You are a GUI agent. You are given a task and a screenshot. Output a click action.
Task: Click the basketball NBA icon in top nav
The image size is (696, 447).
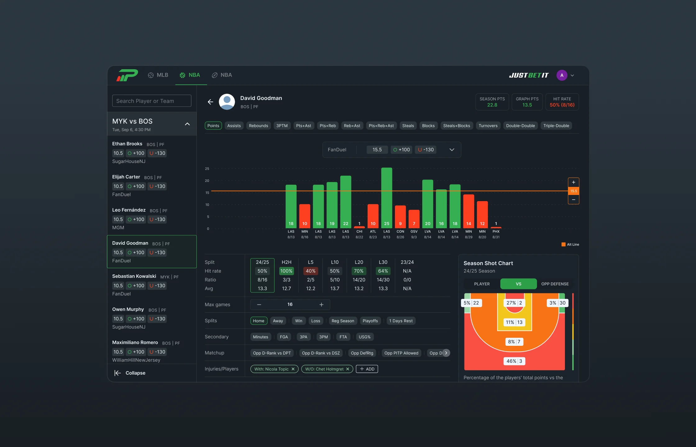click(x=182, y=75)
